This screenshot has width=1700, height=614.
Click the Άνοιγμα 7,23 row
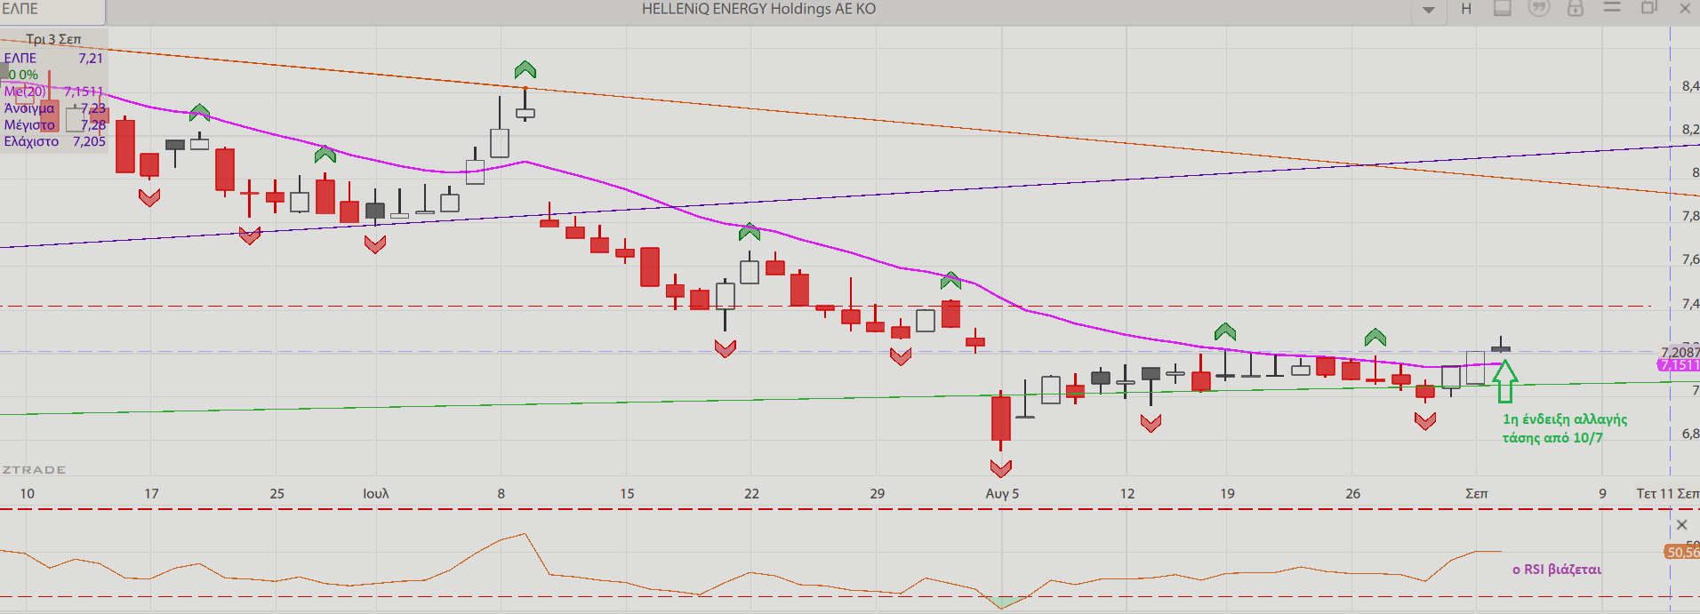pos(54,108)
